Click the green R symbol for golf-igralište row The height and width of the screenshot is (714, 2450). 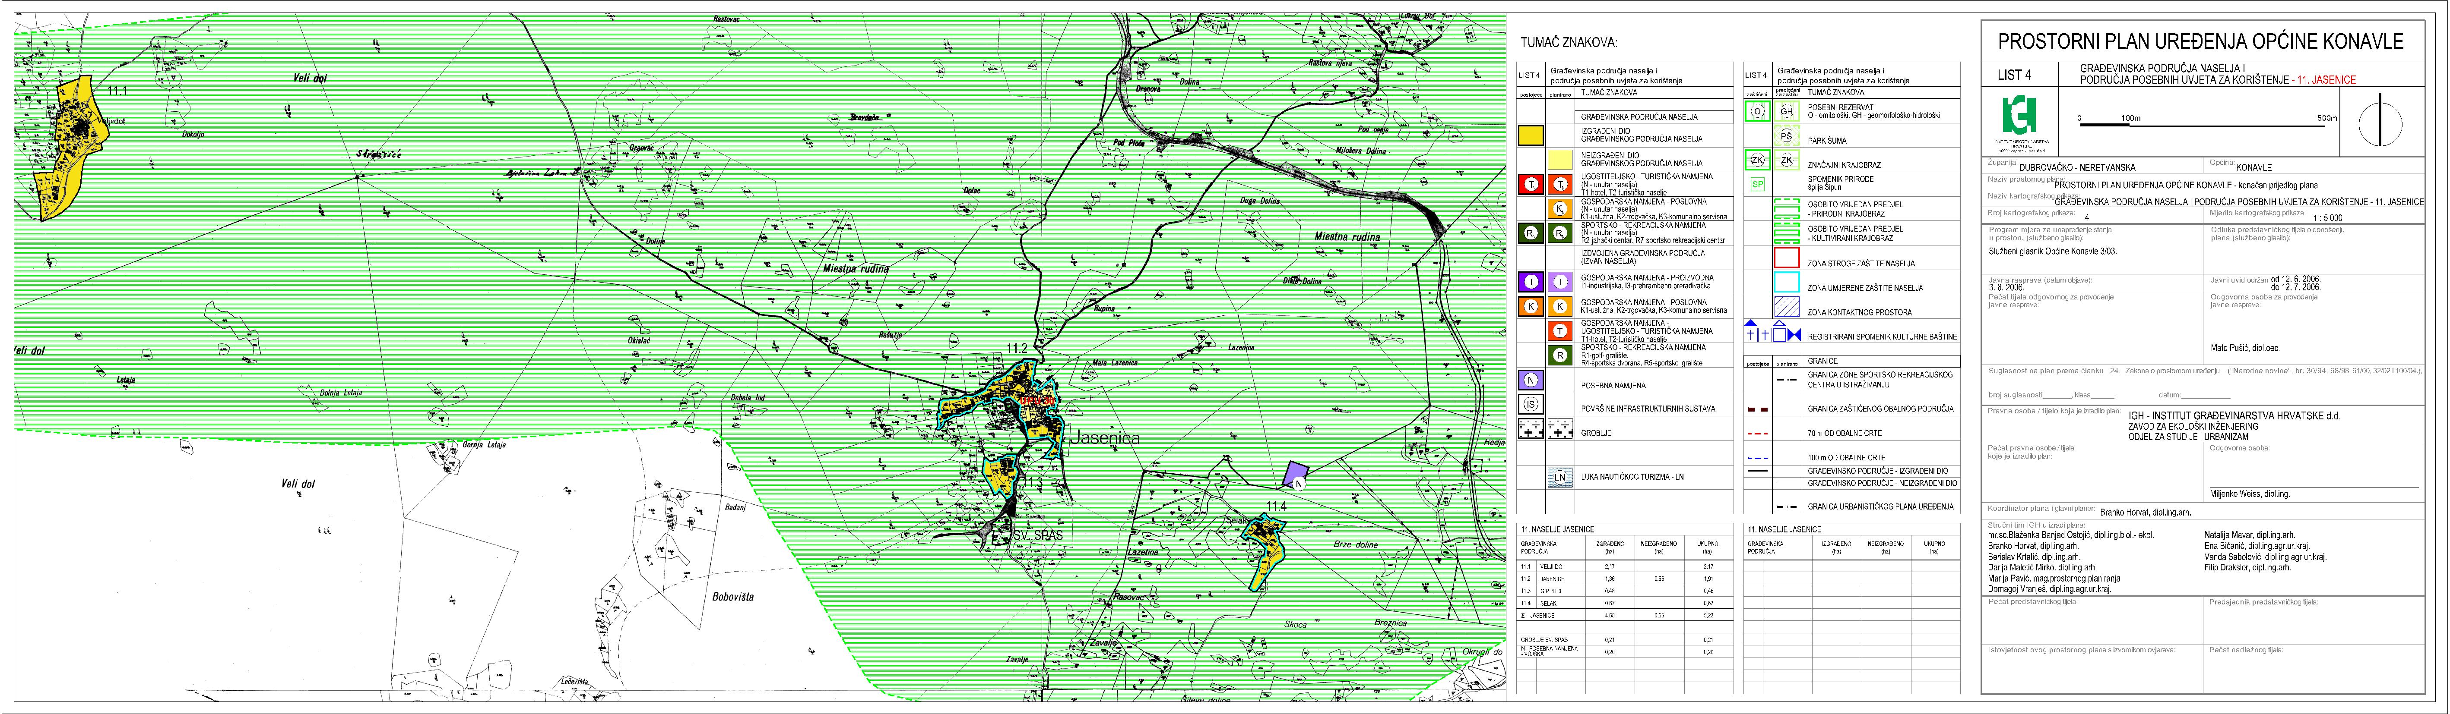1560,356
